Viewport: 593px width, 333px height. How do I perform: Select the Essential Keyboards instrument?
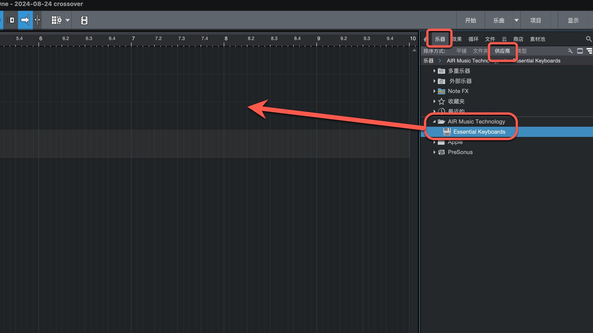(479, 132)
